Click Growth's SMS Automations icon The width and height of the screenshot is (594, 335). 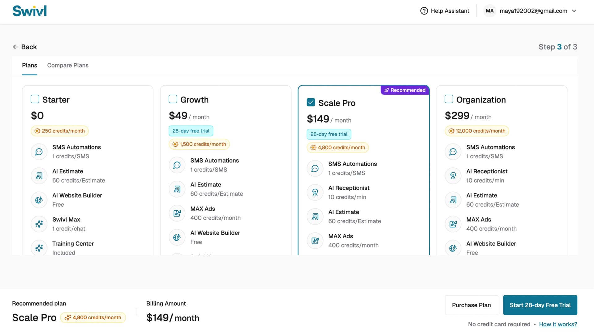coord(177,165)
